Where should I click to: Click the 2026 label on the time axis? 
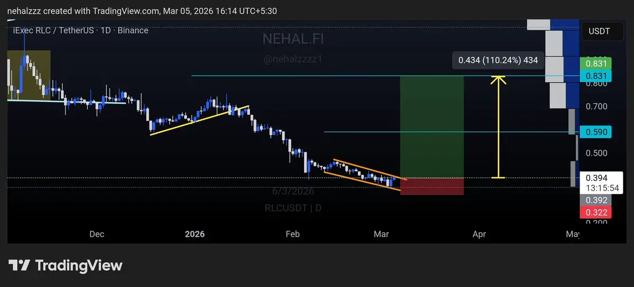195,234
